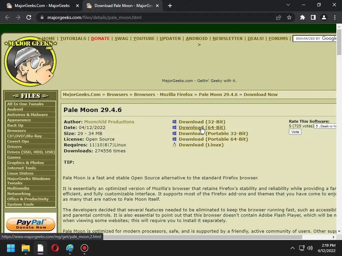Click Download (32-Bit) link

tap(202, 122)
